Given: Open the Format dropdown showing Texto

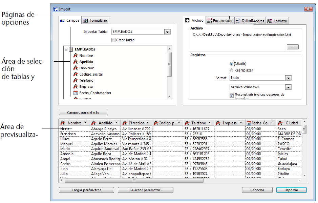Looking at the screenshot, I should pos(288,78).
